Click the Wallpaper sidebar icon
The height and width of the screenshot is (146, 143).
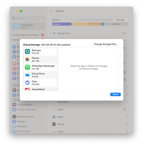pos(14,126)
